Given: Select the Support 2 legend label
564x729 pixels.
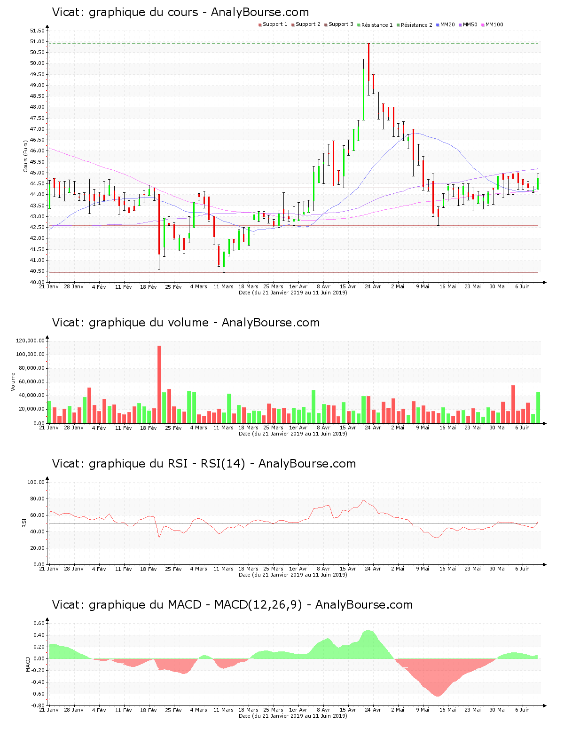Looking at the screenshot, I should pyautogui.click(x=308, y=24).
